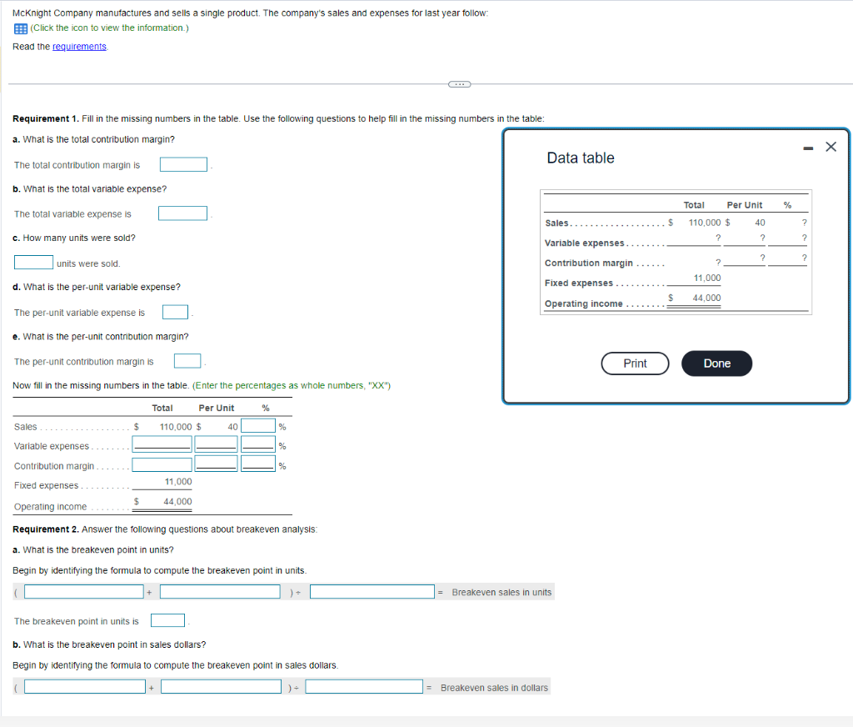853x727 pixels.
Task: Open the data table grid icon
Action: coord(21,28)
